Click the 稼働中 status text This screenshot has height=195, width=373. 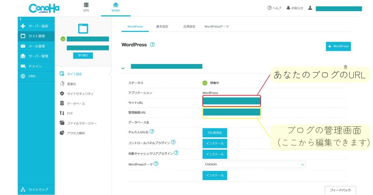click(x=214, y=83)
